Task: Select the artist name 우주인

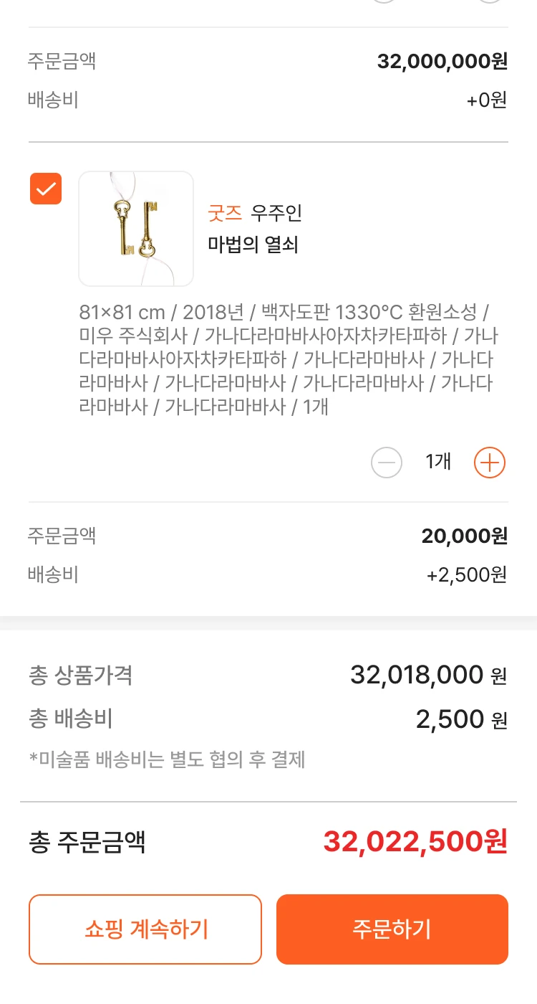Action: [x=276, y=213]
